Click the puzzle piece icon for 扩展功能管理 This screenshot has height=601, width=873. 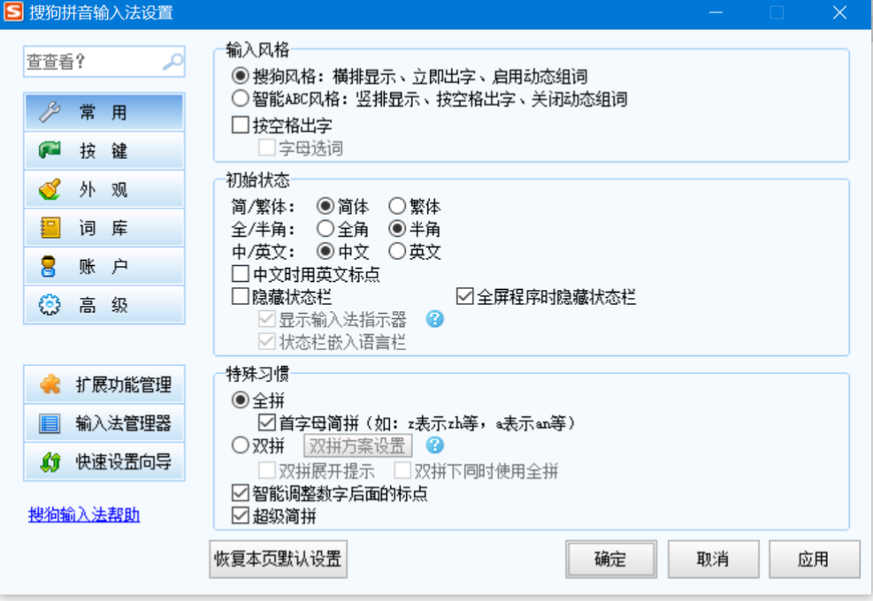pyautogui.click(x=50, y=384)
